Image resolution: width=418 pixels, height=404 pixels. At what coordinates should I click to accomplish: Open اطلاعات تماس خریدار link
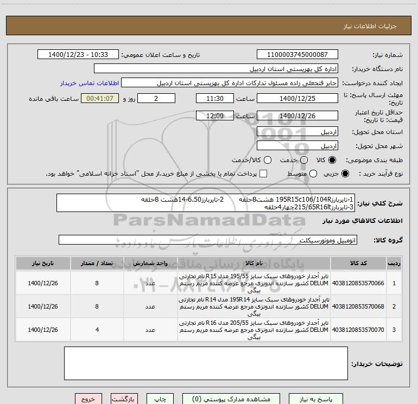pyautogui.click(x=90, y=83)
